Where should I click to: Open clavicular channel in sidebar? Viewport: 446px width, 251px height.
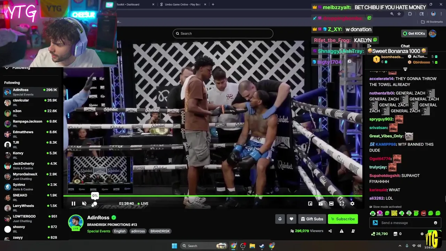click(31, 102)
